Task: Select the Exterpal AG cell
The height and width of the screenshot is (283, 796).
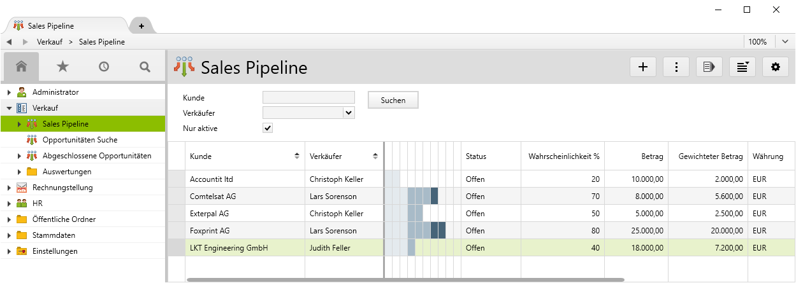Action: pos(245,213)
